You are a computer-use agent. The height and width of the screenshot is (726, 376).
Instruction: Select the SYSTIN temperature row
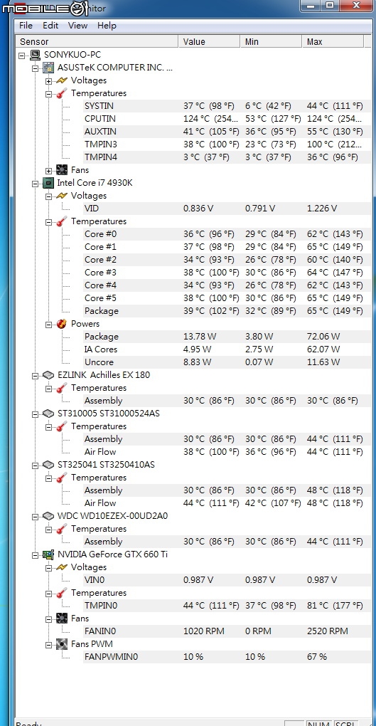click(227, 106)
